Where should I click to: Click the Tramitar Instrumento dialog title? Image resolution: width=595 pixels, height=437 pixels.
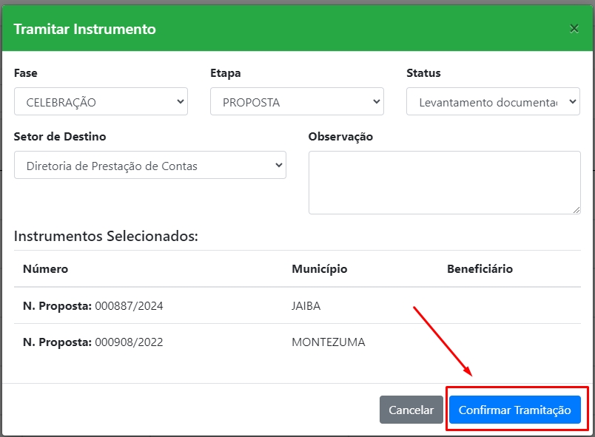tap(85, 30)
